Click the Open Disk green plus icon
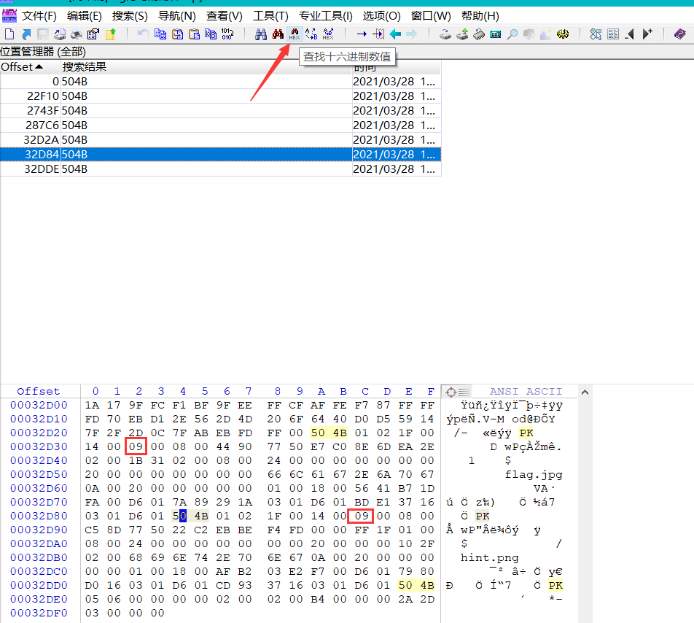 pos(462,34)
